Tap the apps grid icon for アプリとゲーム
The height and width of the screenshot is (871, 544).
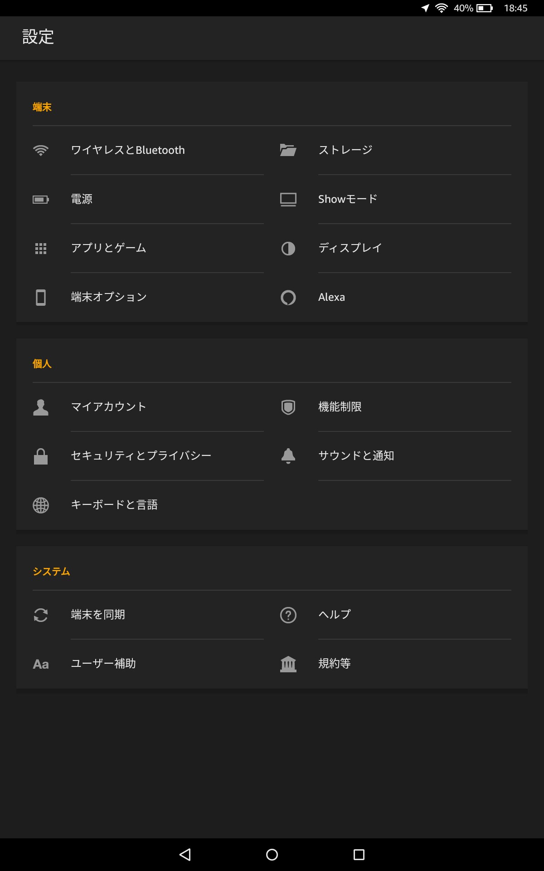(41, 248)
